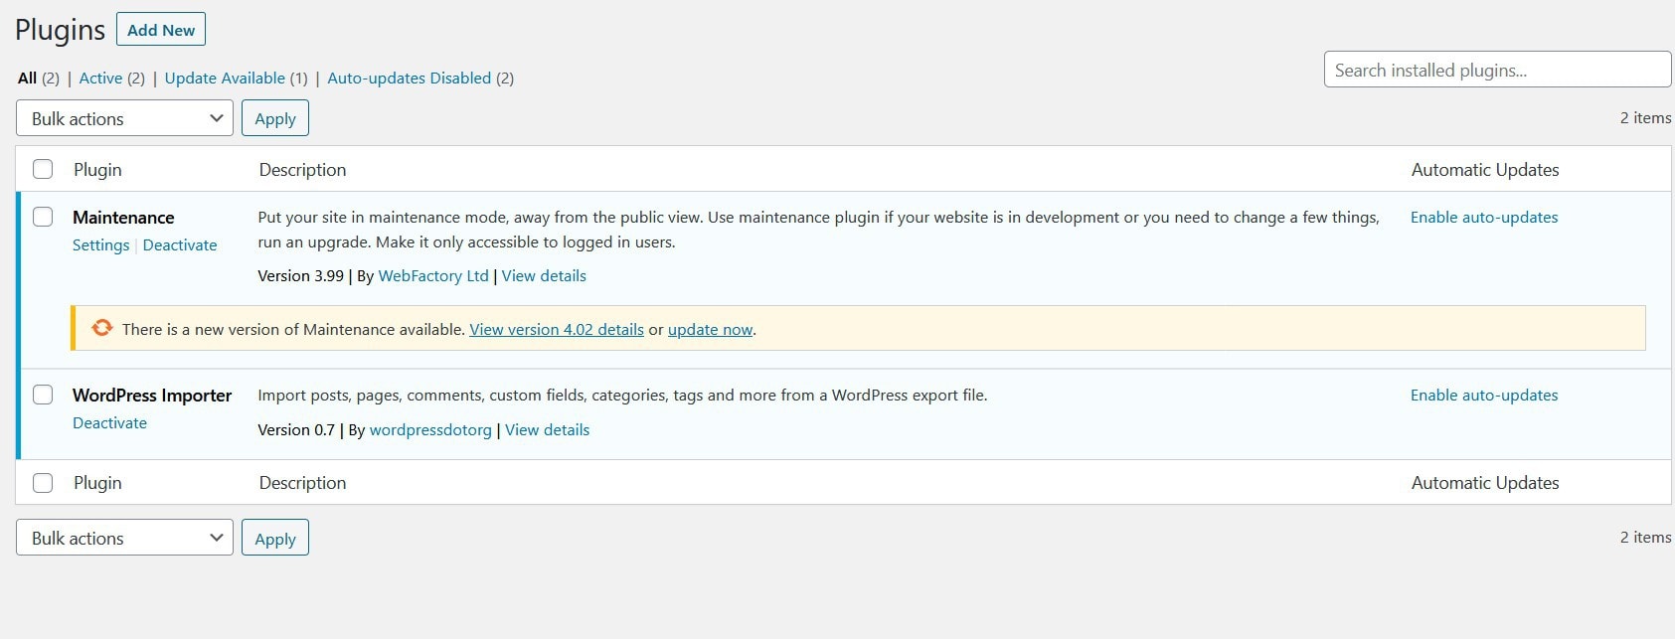
Task: Show the Update Available plugins filter
Action: coord(225,78)
